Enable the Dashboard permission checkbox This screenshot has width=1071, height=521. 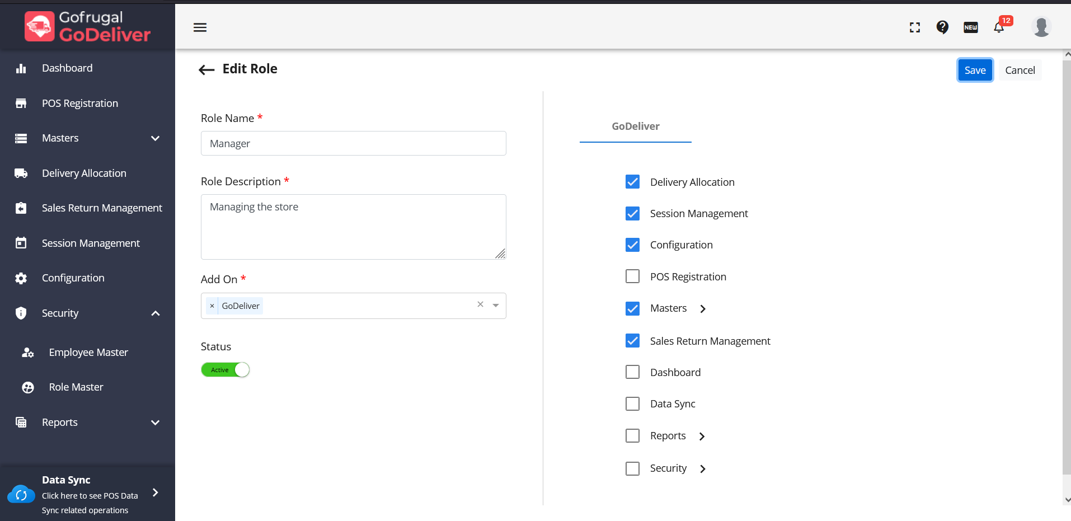click(632, 372)
